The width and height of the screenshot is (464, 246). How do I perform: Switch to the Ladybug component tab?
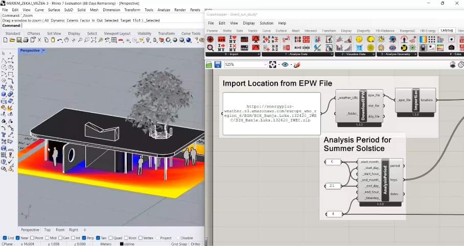pyautogui.click(x=447, y=31)
